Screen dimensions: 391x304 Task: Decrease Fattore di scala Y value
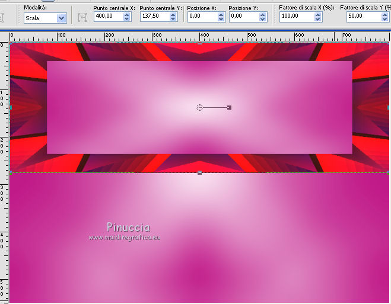384,19
